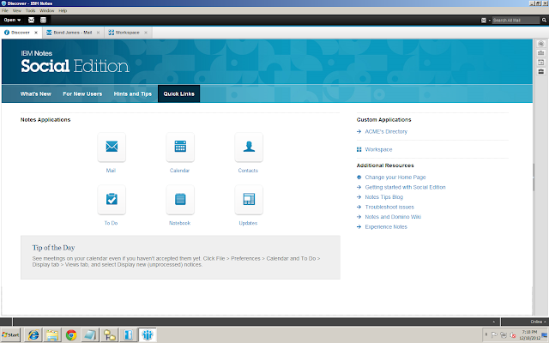Close the Discover tab
Image resolution: width=549 pixels, height=343 pixels.
tap(36, 33)
